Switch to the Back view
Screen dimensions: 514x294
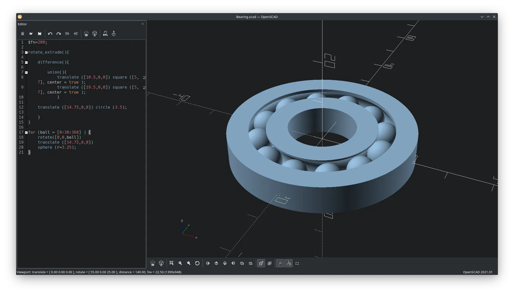251,263
